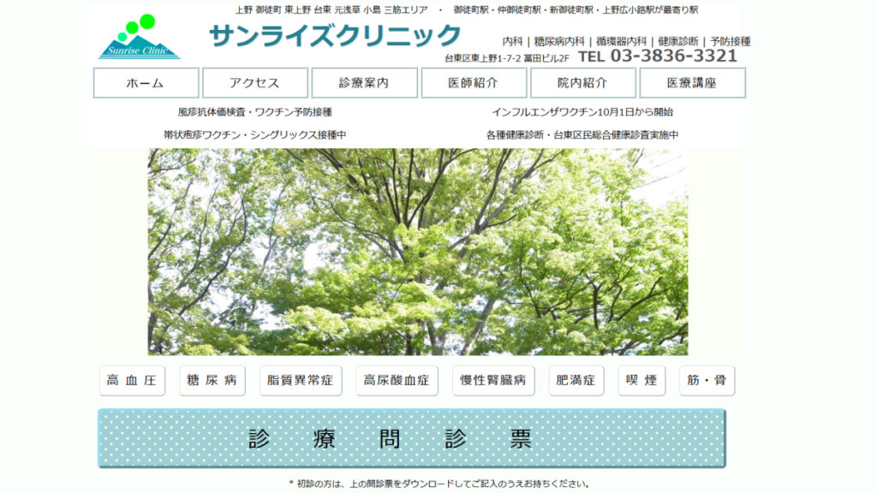The image size is (877, 493).
Task: Click the 高血圧 button
Action: coord(132,381)
